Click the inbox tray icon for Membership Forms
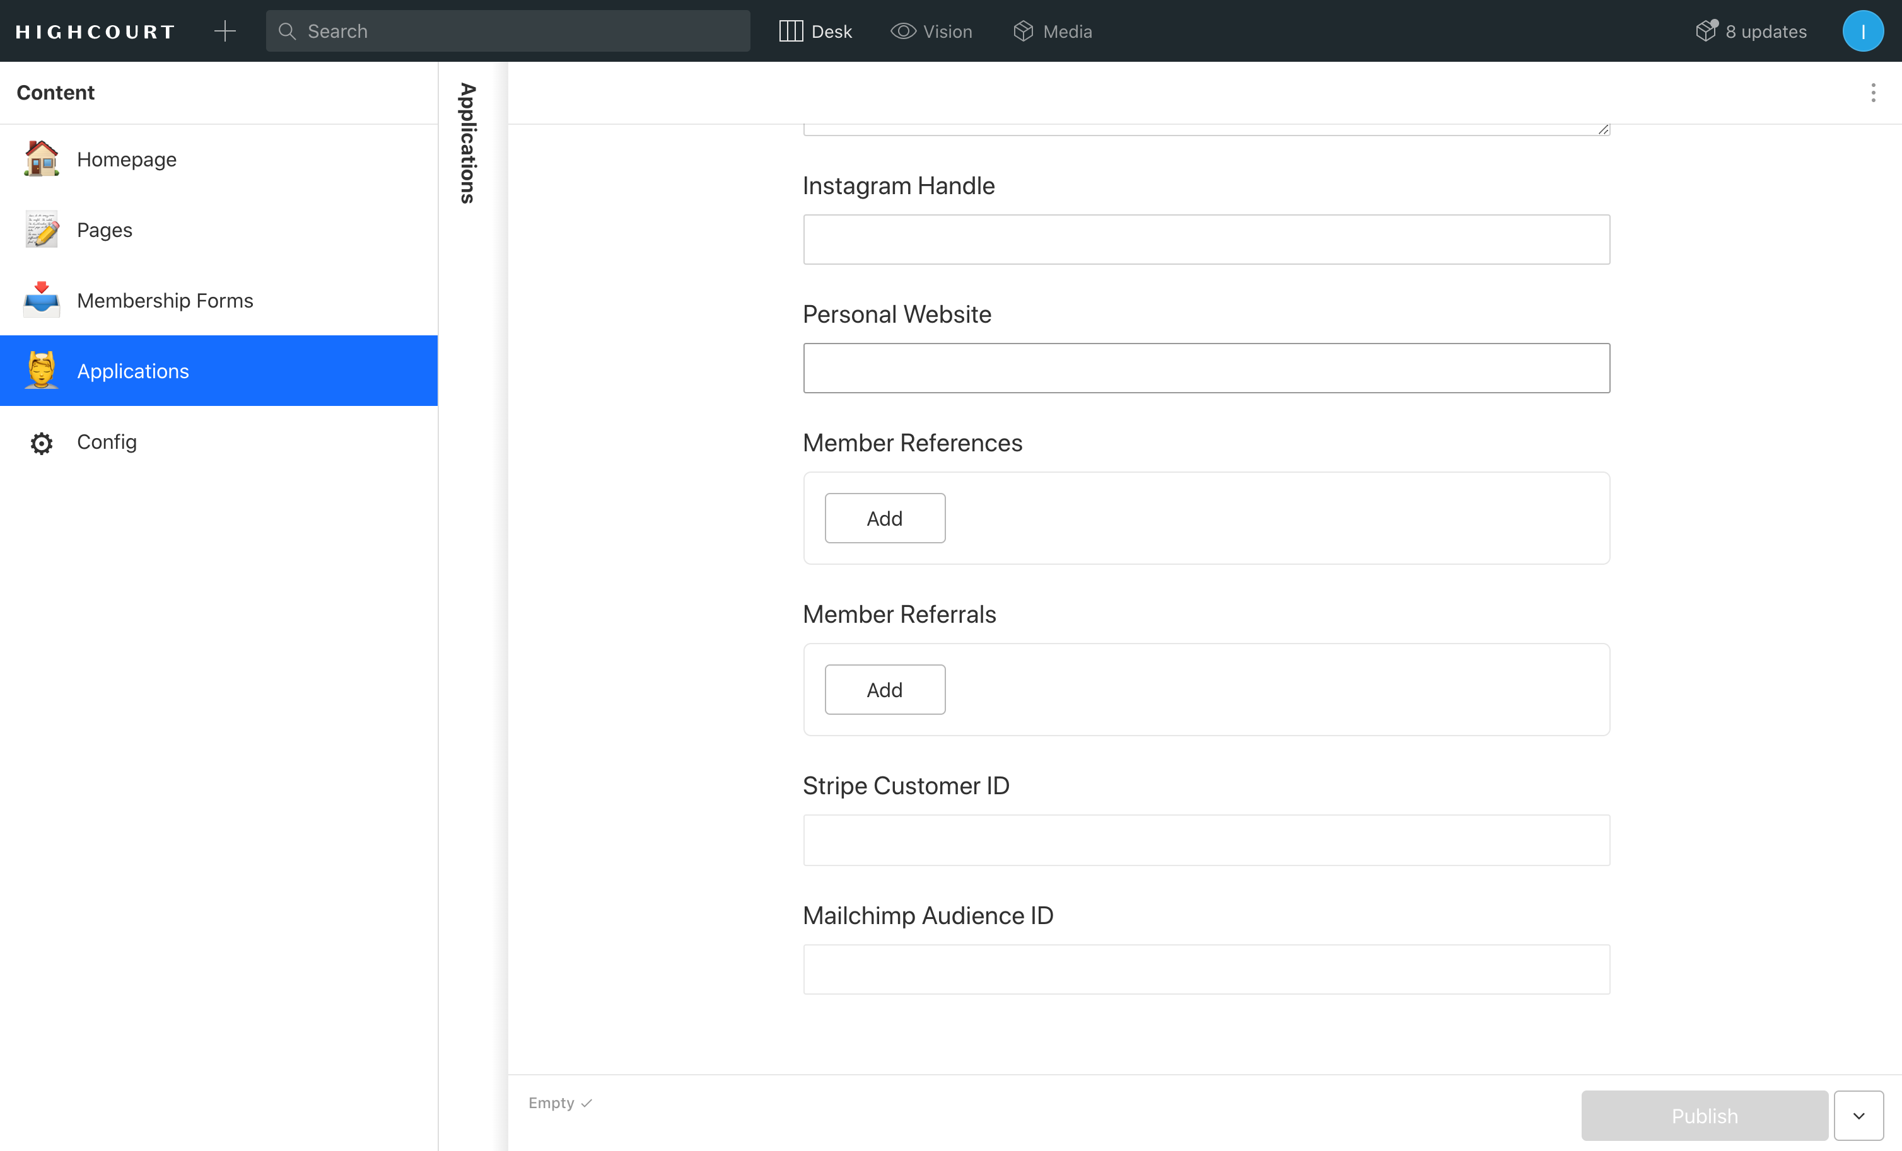Viewport: 1902px width, 1151px height. (x=42, y=300)
